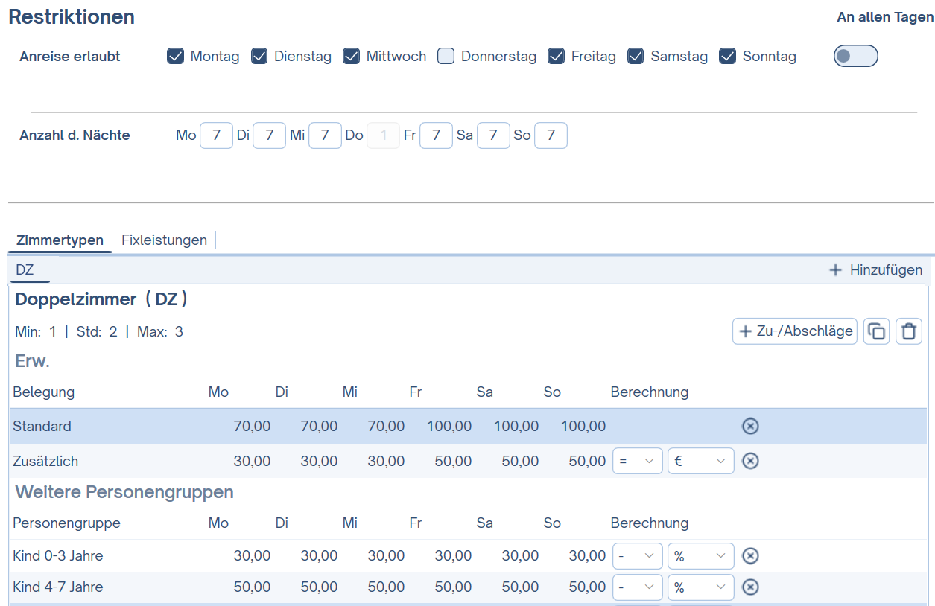Screen dimensions: 935x606
Task: Open the Kind 0-3 Jahre % dropdown
Action: click(700, 555)
